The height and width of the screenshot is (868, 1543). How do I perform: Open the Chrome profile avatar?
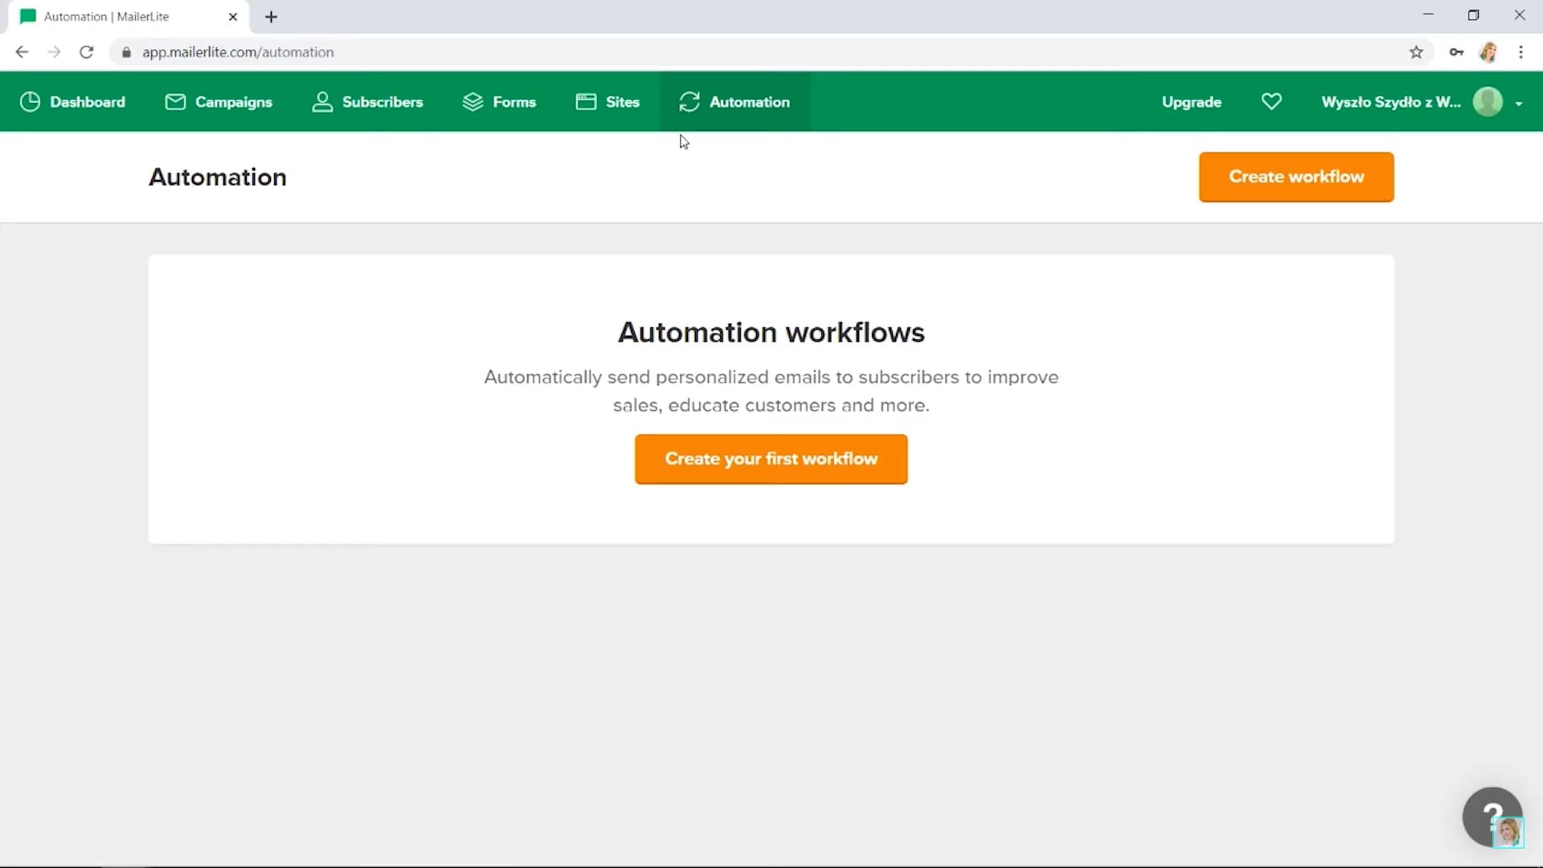coord(1488,52)
